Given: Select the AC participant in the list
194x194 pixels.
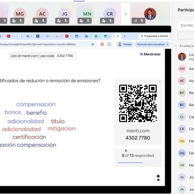Looking at the screenshot, I should 186,81.
